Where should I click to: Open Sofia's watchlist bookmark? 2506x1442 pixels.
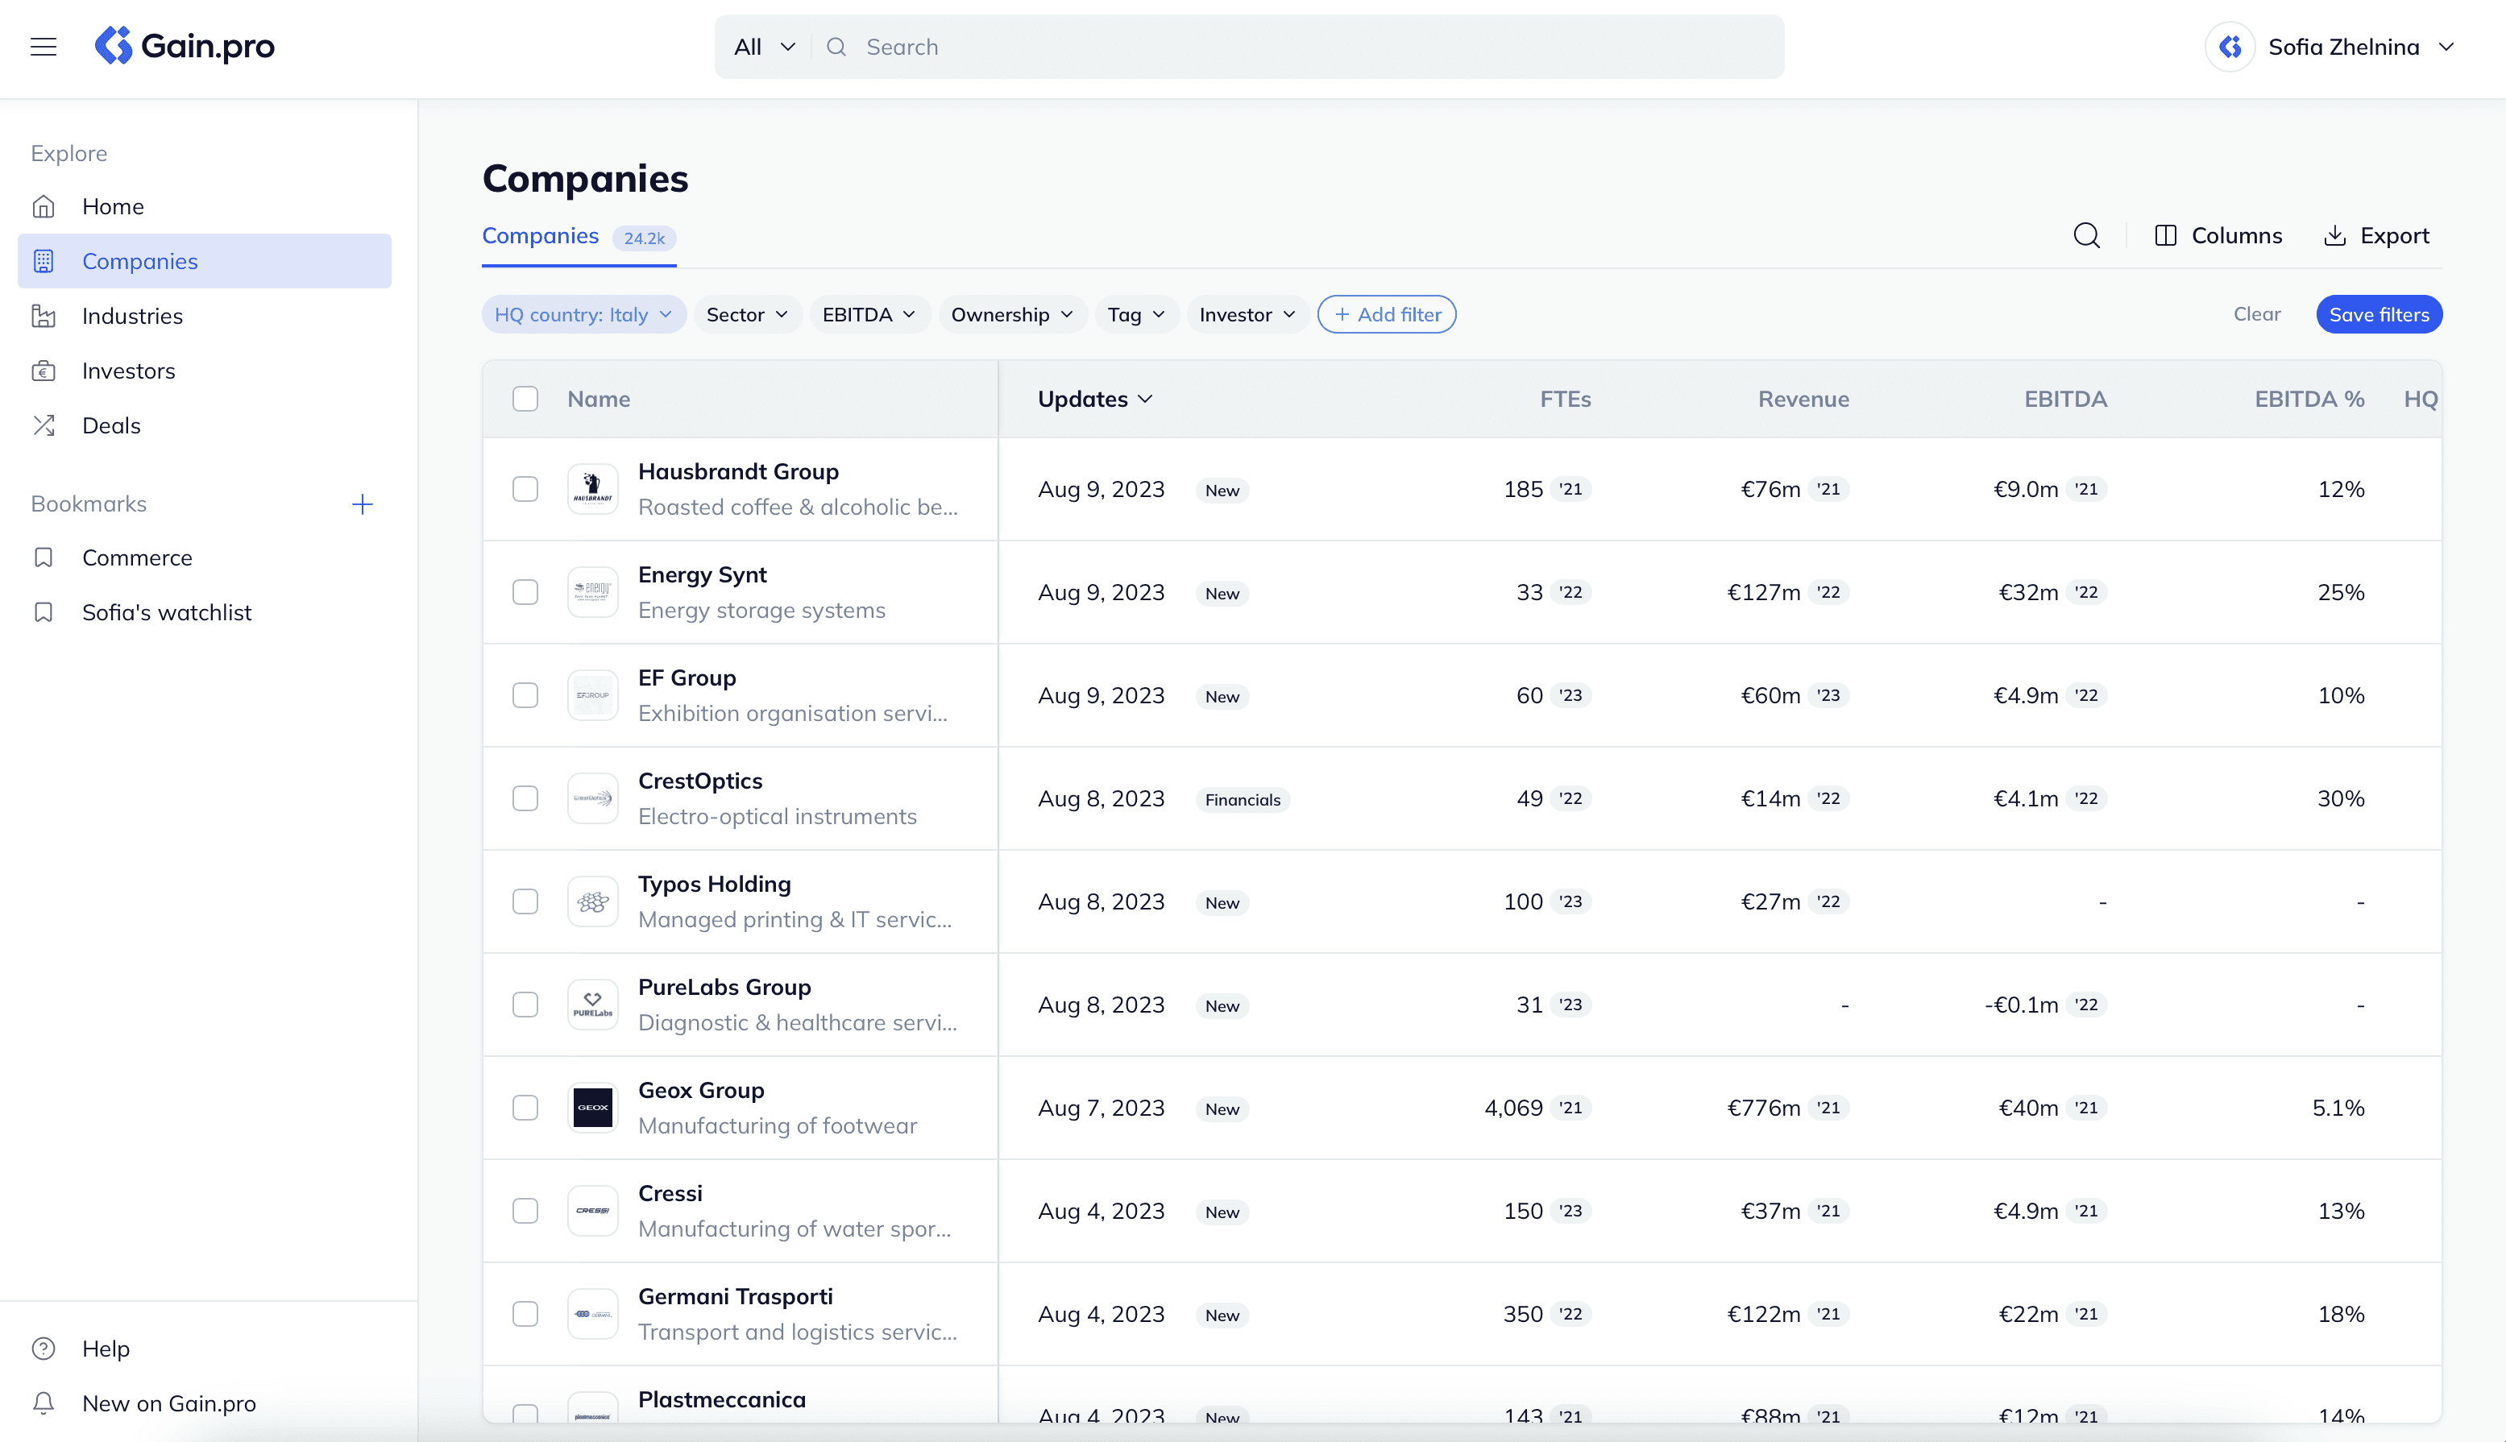pyautogui.click(x=204, y=612)
